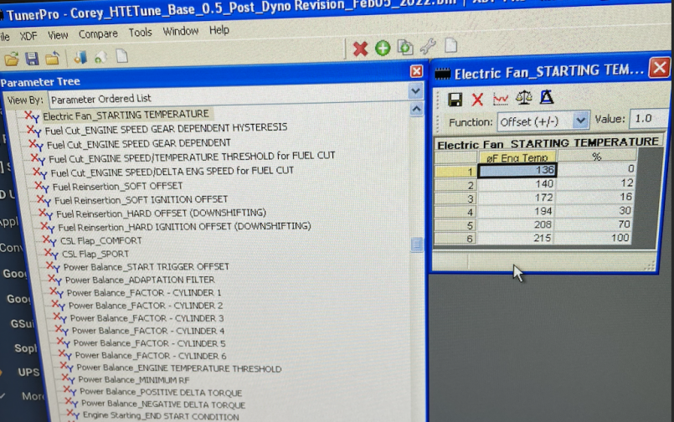Viewport: 674px width, 422px height.
Task: Click the graph view icon in table window
Action: coord(501,99)
